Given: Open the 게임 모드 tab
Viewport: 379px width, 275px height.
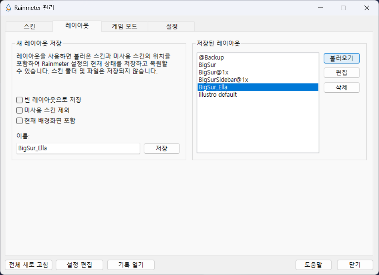Looking at the screenshot, I should (x=125, y=27).
